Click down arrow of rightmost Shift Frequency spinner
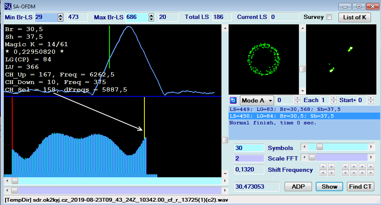The width and height of the screenshot is (381, 205). coord(370,173)
